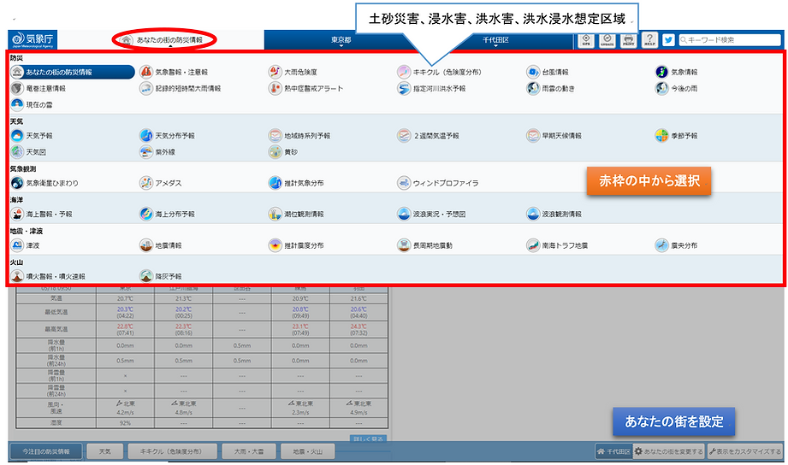Open 熱中症警戒アラート heat alert

point(306,88)
